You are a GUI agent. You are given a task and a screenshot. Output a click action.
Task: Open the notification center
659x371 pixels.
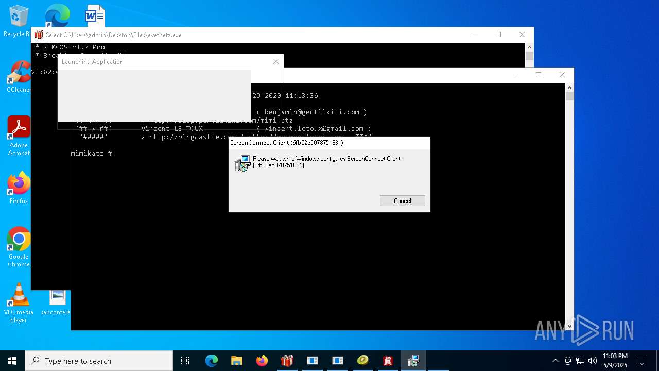point(642,361)
